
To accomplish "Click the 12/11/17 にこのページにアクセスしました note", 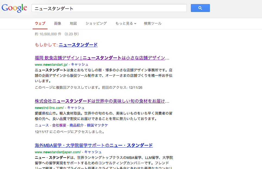I will pyautogui.click(x=70, y=132).
